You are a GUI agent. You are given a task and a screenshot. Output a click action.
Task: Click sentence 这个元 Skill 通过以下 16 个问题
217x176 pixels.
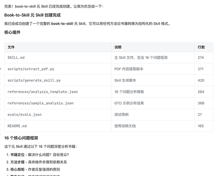[41, 146]
